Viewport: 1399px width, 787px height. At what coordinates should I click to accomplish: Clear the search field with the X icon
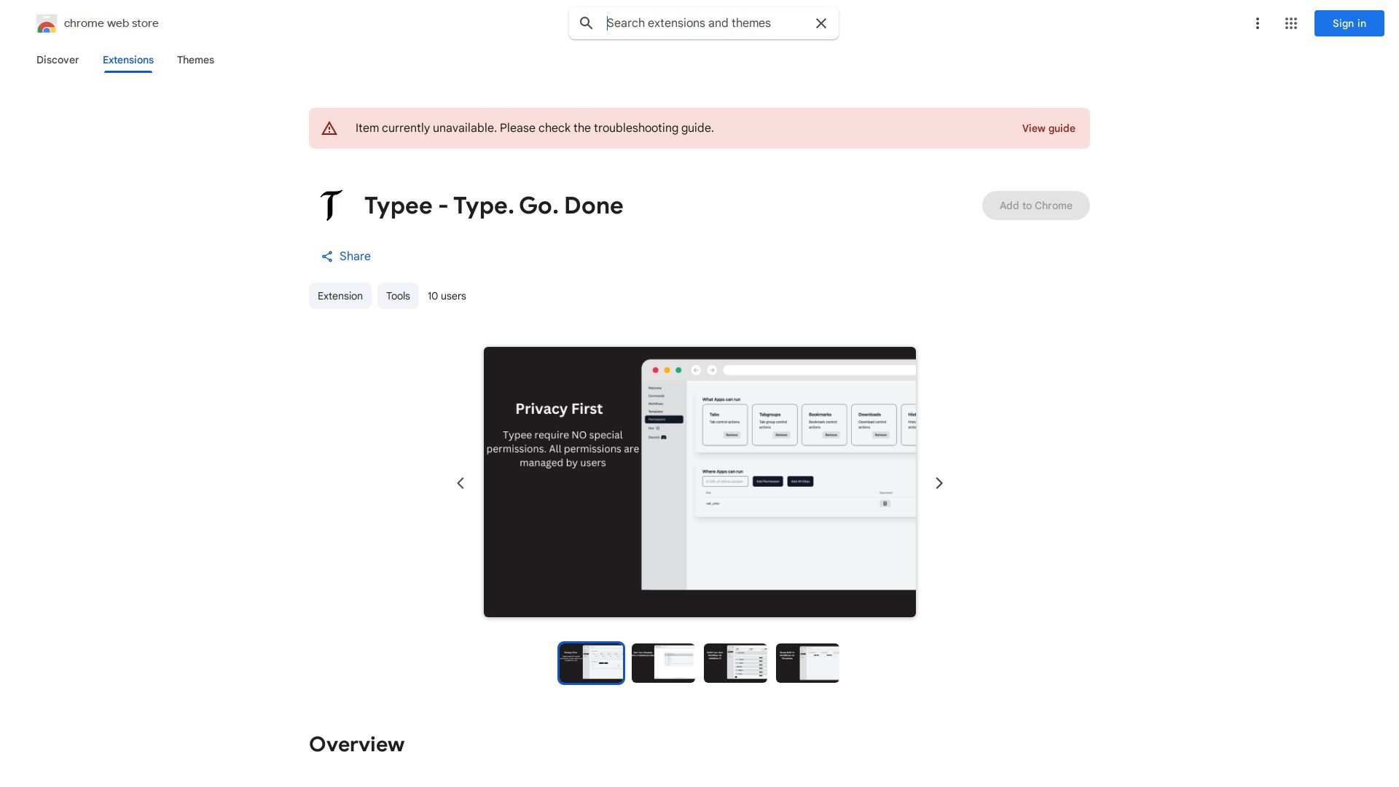[820, 23]
